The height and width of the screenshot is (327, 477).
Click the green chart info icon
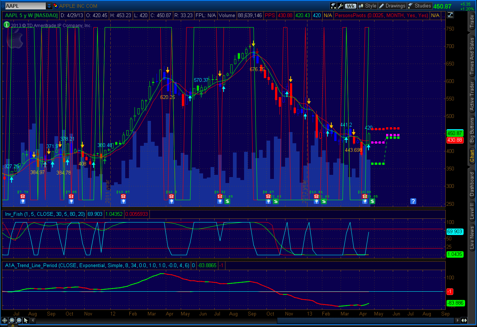point(6,25)
